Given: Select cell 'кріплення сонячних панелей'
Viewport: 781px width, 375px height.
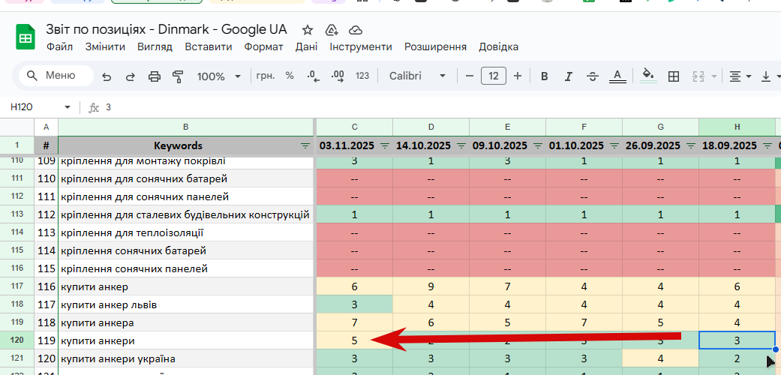Looking at the screenshot, I should pos(186,269).
